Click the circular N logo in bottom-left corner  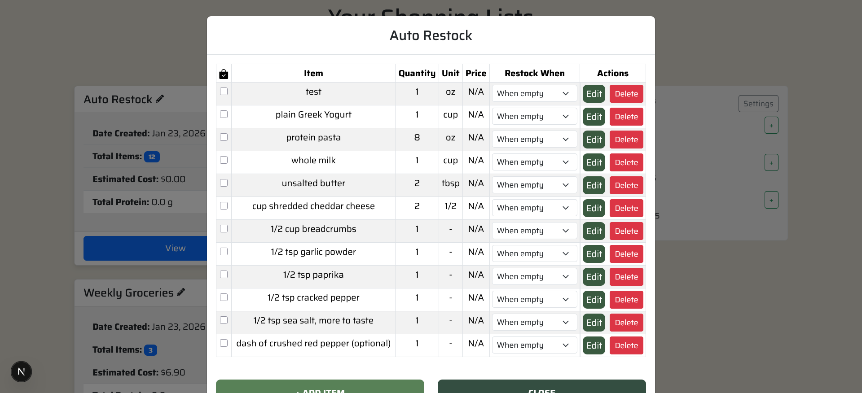pyautogui.click(x=21, y=371)
